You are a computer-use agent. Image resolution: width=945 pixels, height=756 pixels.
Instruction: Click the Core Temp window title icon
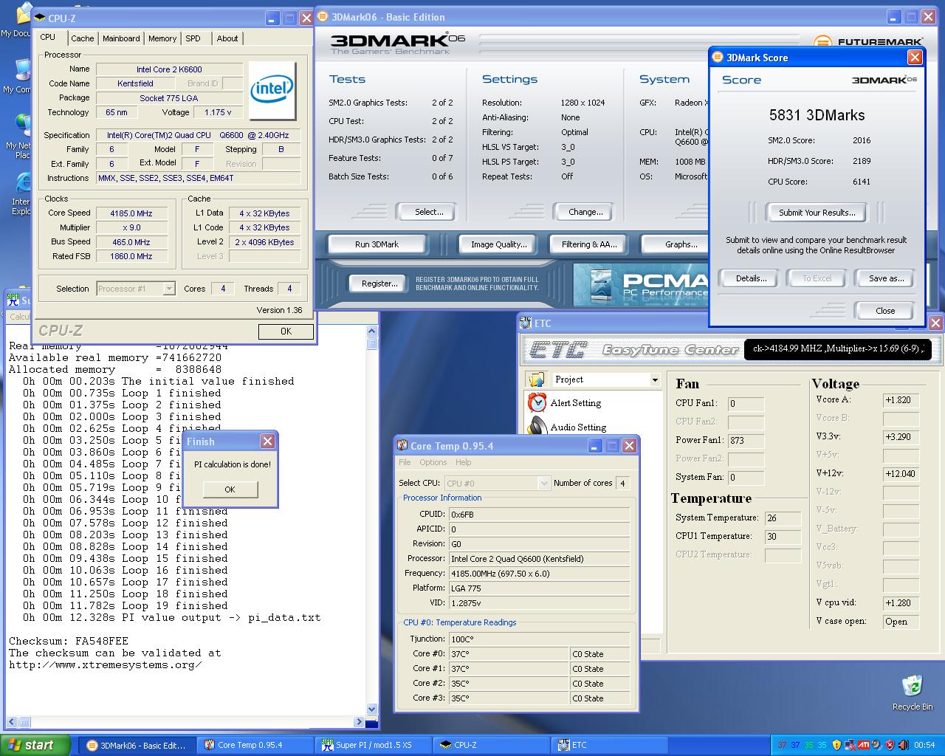point(402,445)
